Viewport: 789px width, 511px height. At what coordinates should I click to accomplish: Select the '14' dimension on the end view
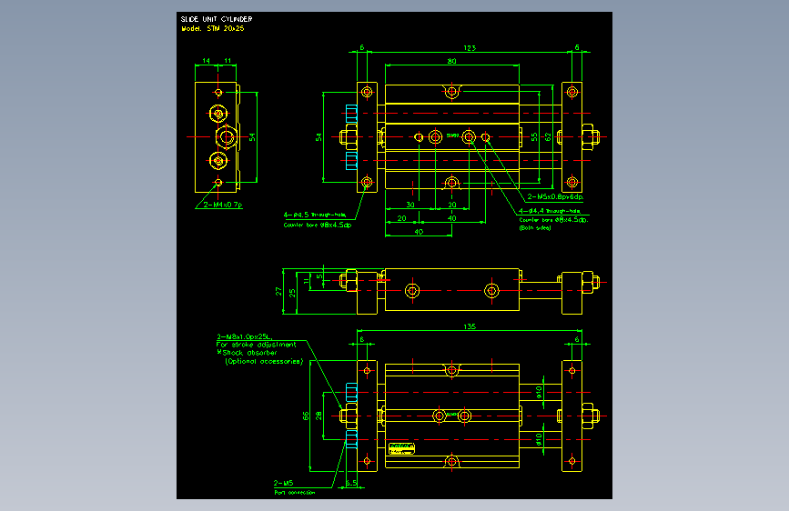coord(207,61)
